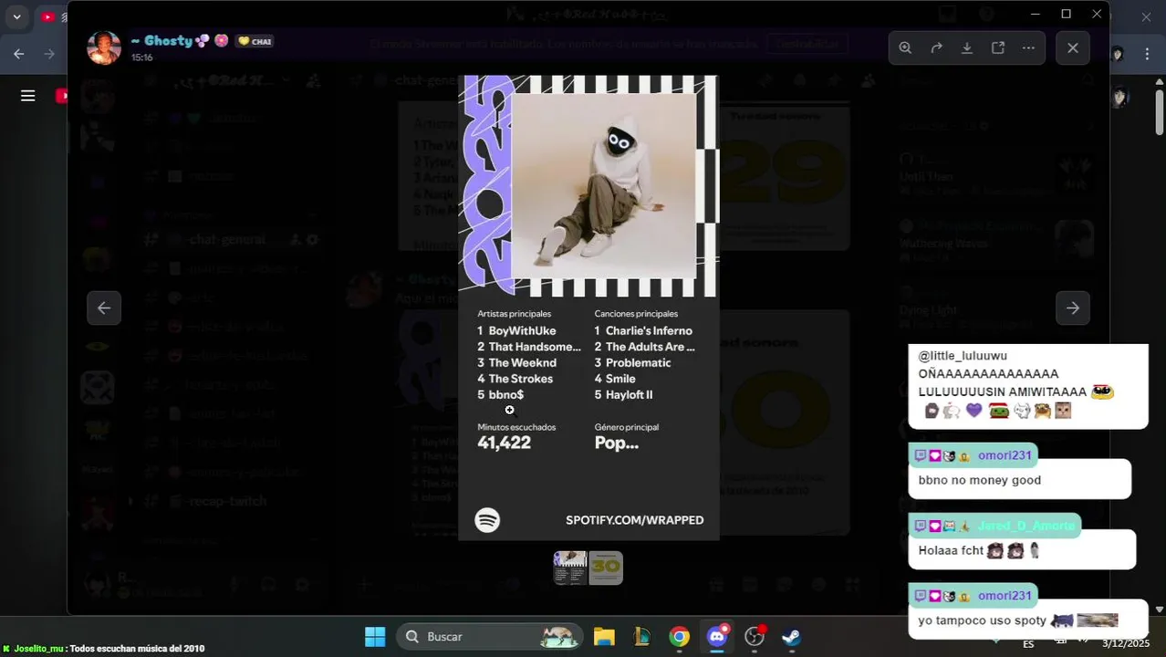Open OBS Studio from the taskbar
The width and height of the screenshot is (1166, 657).
[755, 637]
